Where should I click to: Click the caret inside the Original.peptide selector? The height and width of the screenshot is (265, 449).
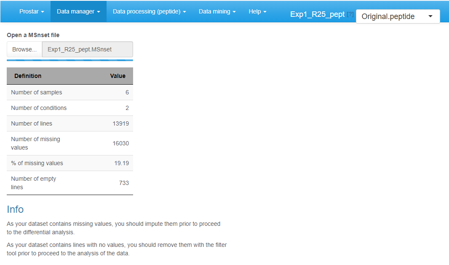pyautogui.click(x=430, y=16)
